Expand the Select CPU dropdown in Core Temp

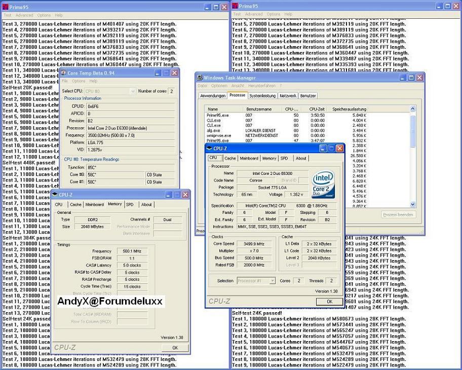click(133, 91)
